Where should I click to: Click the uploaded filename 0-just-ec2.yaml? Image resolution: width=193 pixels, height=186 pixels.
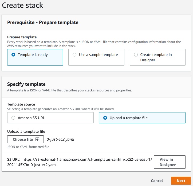click(60, 139)
